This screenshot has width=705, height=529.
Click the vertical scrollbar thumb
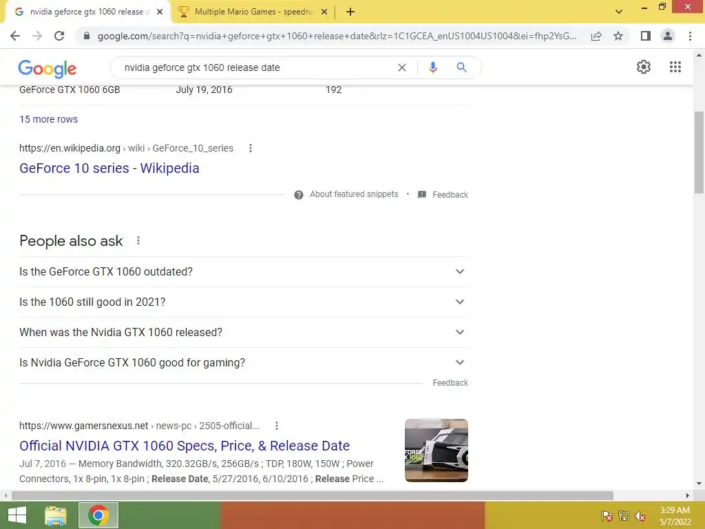699,152
